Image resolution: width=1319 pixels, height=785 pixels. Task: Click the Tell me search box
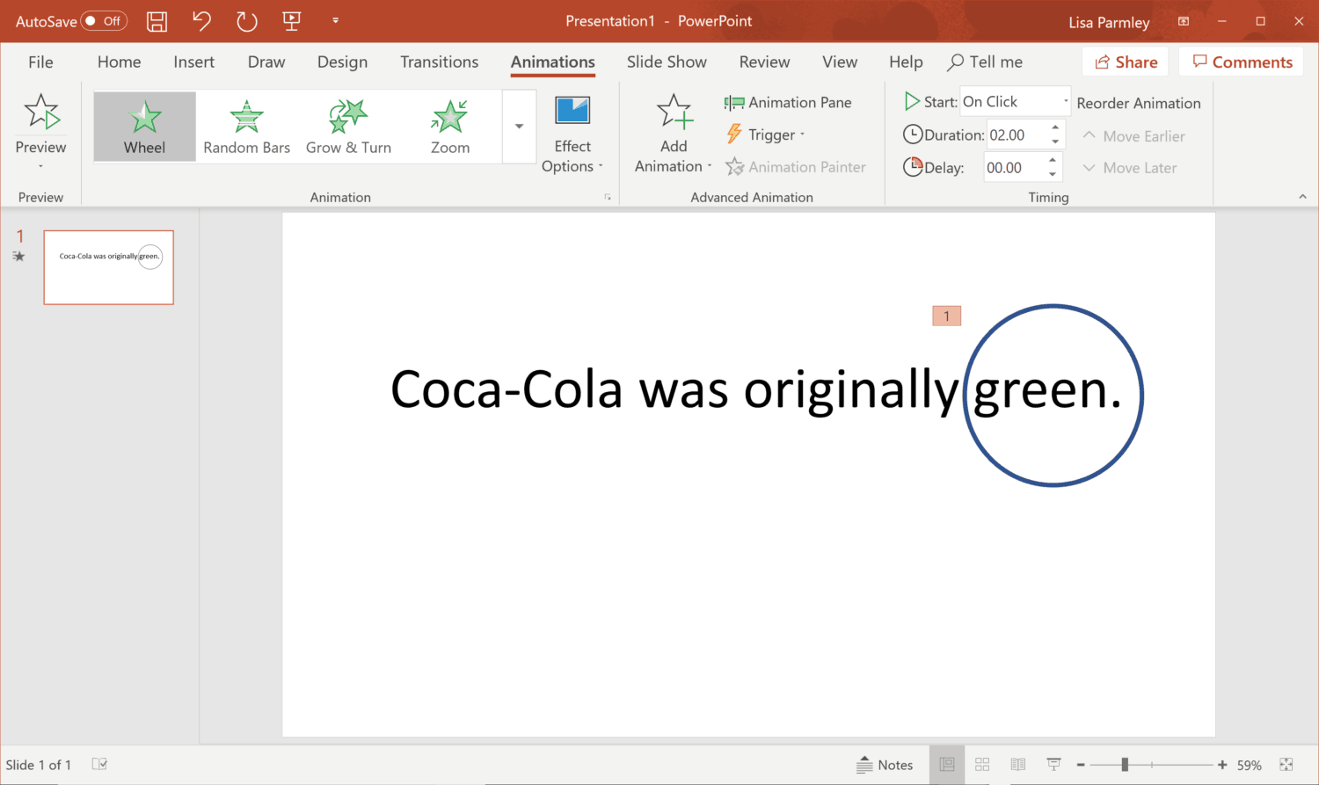(x=985, y=62)
